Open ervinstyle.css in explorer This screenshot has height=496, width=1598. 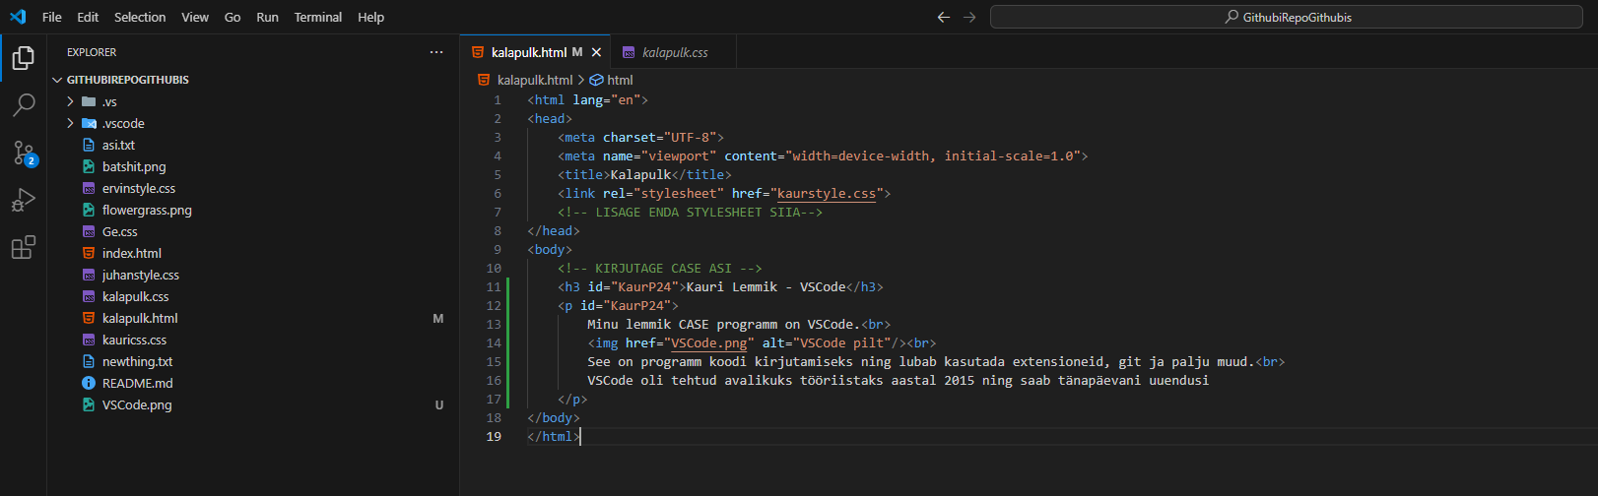(x=139, y=188)
